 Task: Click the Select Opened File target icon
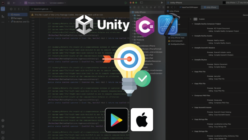click(x=11, y=9)
